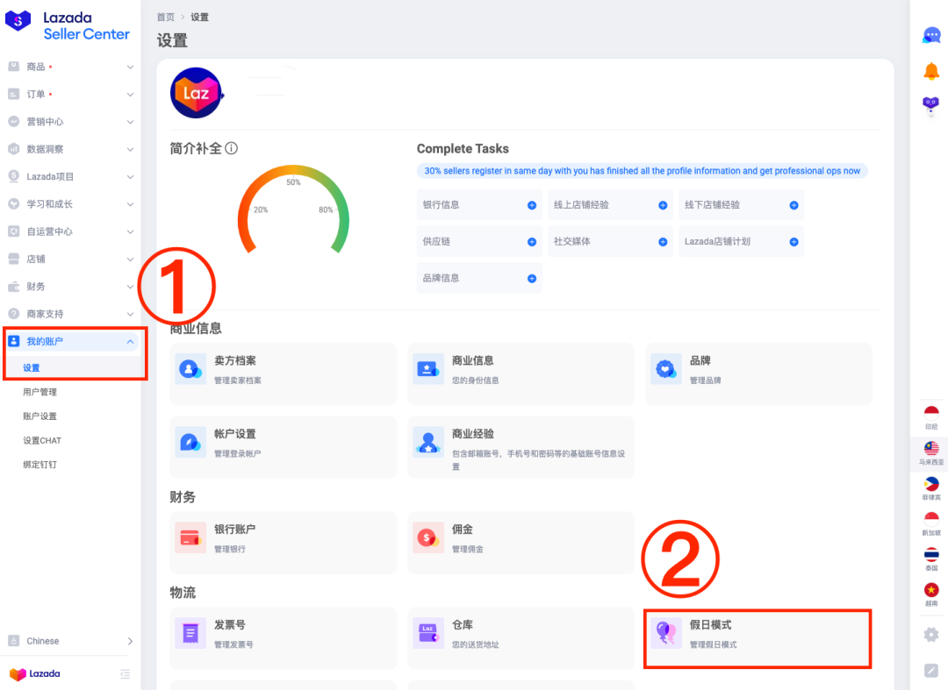Viewport: 948px width, 690px height.
Task: Open the gear settings icon on right rail
Action: pyautogui.click(x=931, y=635)
